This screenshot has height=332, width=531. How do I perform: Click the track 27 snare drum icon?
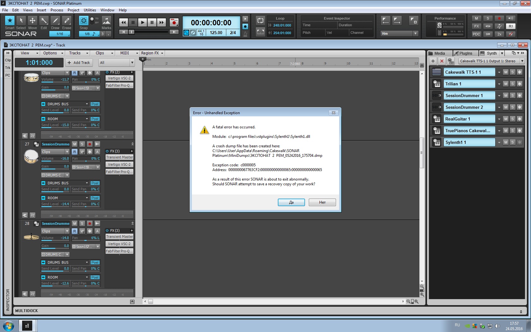(x=31, y=157)
